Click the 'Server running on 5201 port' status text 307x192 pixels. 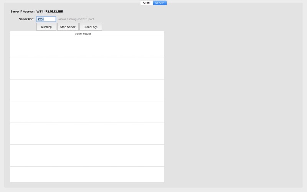76,19
